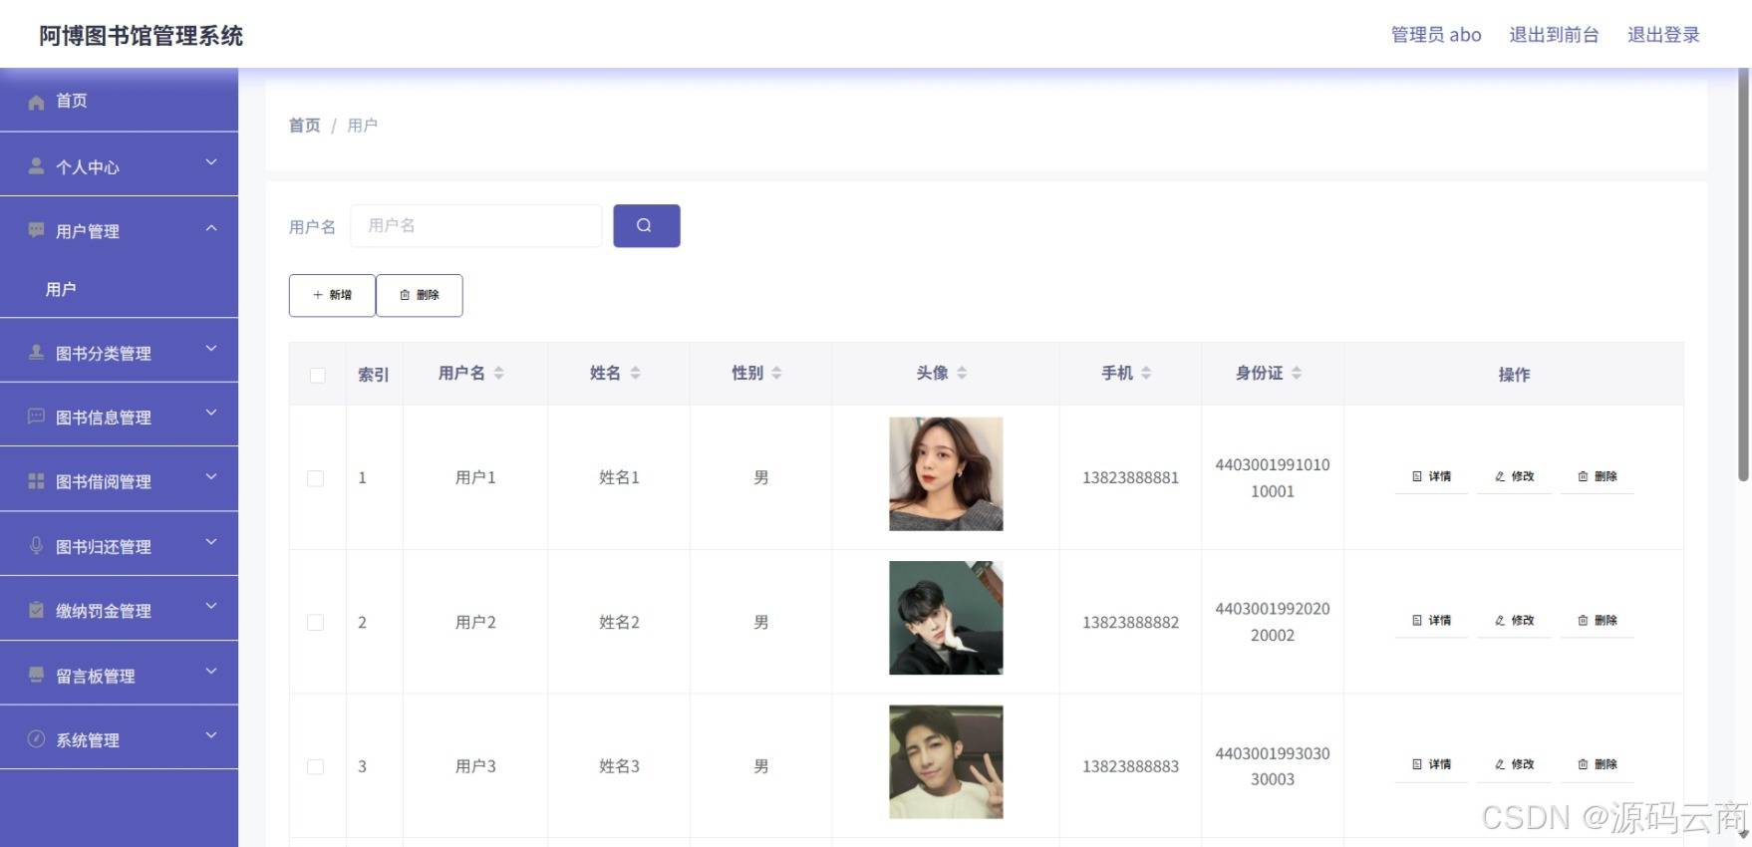This screenshot has width=1752, height=847.
Task: Open the 个人中心 menu label
Action: click(88, 167)
